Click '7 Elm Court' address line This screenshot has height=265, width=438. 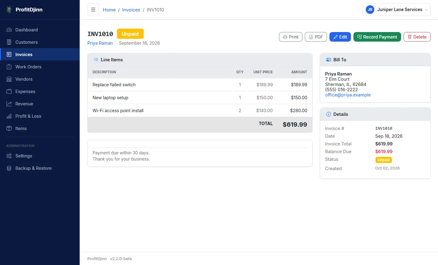(337, 79)
